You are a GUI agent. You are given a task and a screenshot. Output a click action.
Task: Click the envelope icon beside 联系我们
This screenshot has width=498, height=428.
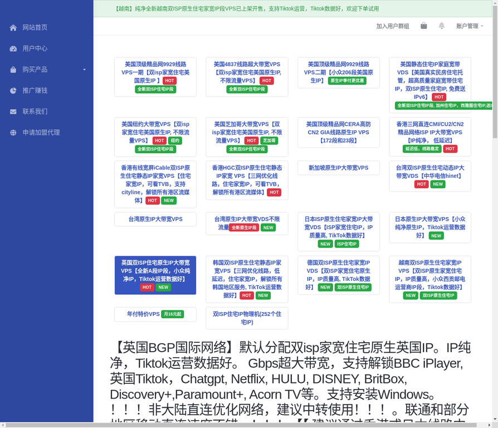tap(13, 111)
